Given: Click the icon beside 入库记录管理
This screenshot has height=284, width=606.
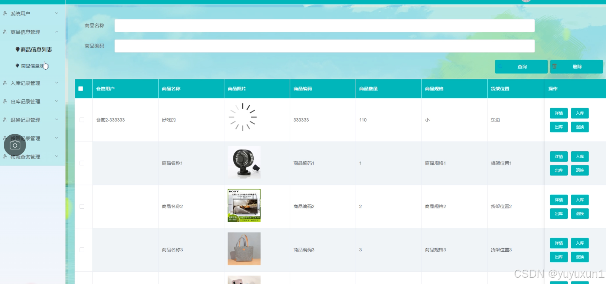Looking at the screenshot, I should [x=5, y=83].
